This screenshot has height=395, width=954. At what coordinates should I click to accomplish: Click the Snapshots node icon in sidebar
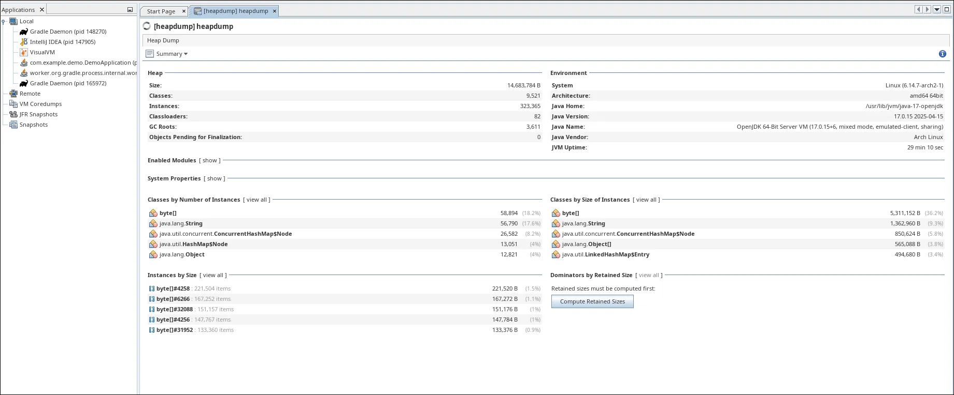click(13, 125)
